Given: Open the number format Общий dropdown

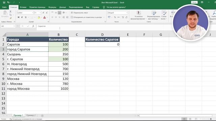Looking at the screenshot, I should coord(127,13).
